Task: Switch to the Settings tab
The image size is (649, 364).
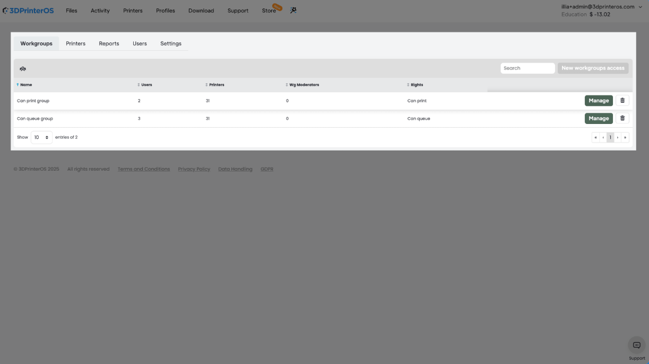Action: tap(171, 43)
